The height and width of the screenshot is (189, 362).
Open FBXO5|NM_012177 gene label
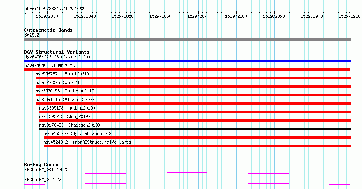click(x=43, y=180)
